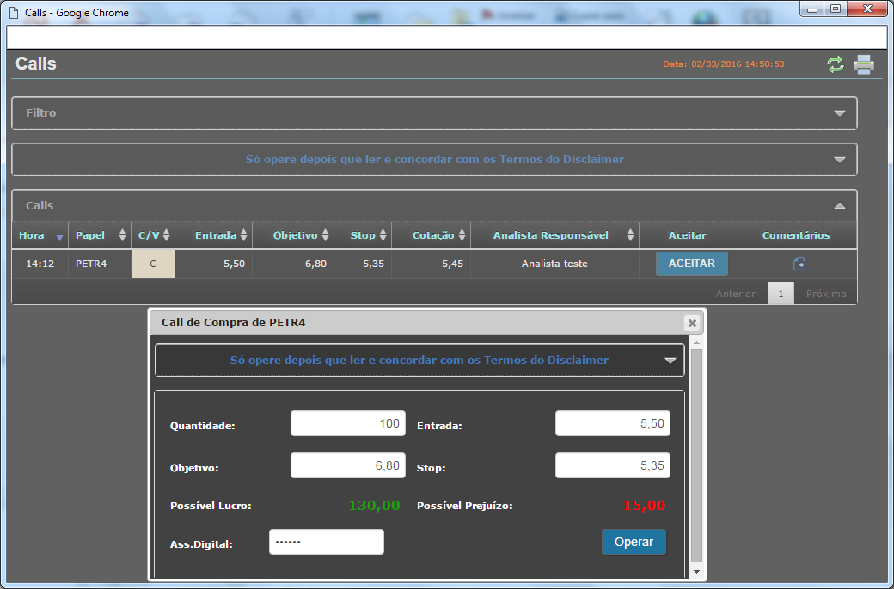Viewport: 894px width, 589px height.
Task: Click the 130,00 Possível Lucro value
Action: point(374,505)
